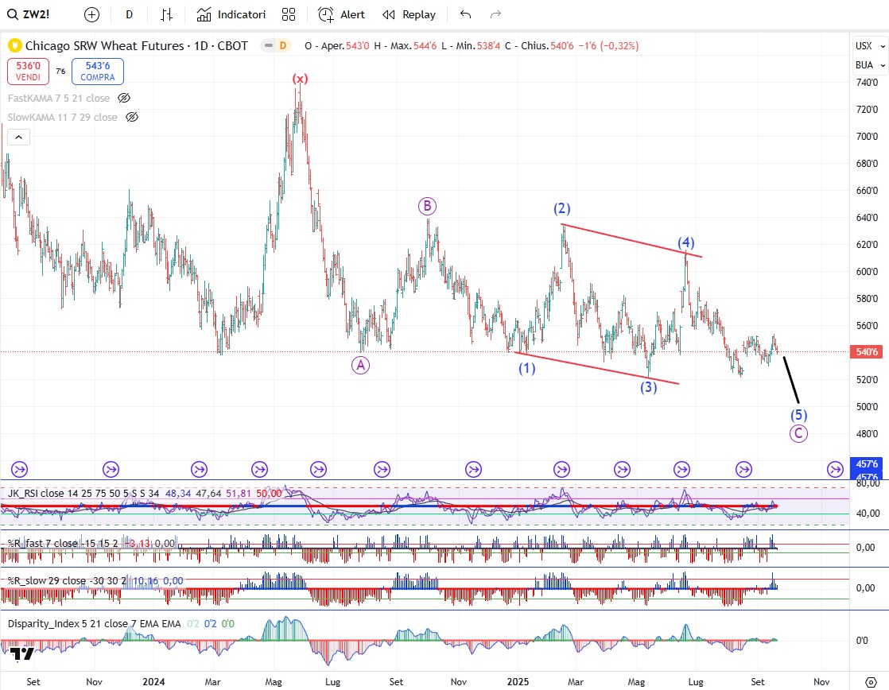Click the undo arrow
Image resolution: width=889 pixels, height=690 pixels.
coord(465,14)
